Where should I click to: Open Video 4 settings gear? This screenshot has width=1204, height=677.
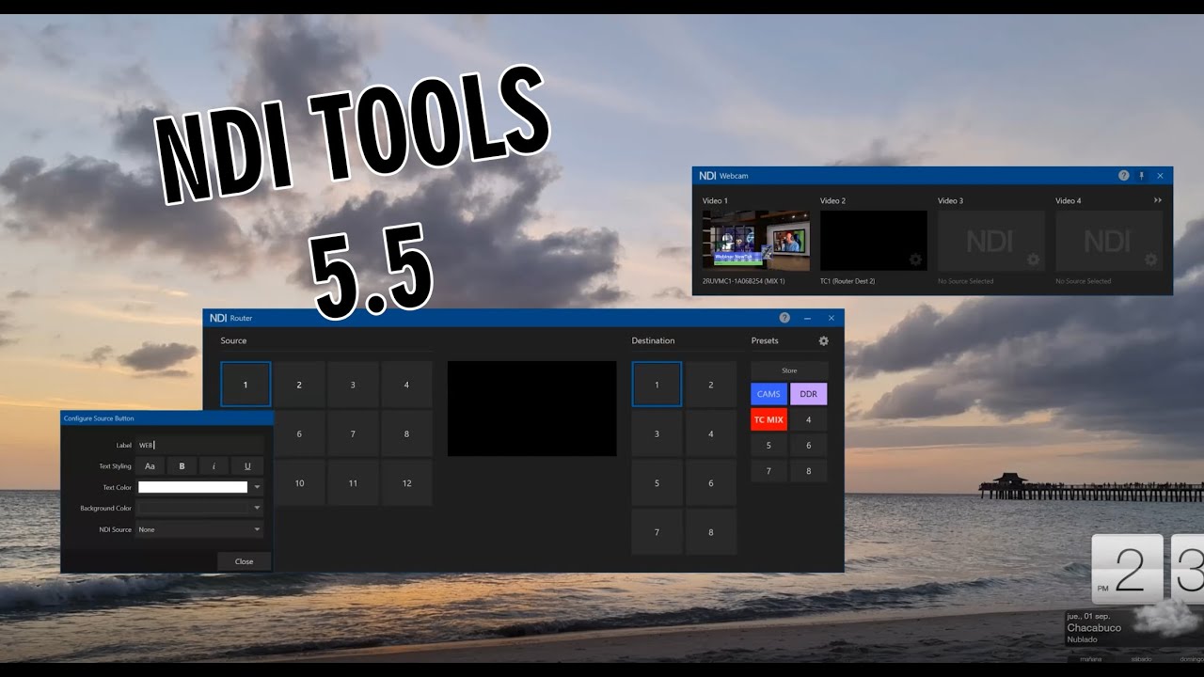pyautogui.click(x=1150, y=260)
